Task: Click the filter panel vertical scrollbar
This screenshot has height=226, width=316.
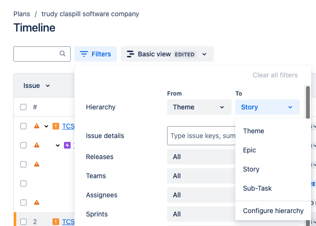Action: tap(308, 103)
